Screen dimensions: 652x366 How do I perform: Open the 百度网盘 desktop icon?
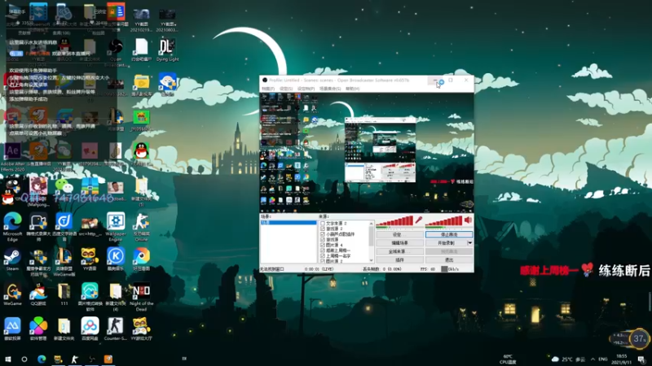[90, 329]
